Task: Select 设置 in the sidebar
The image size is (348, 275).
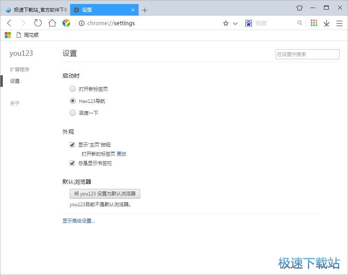Action: coord(15,81)
